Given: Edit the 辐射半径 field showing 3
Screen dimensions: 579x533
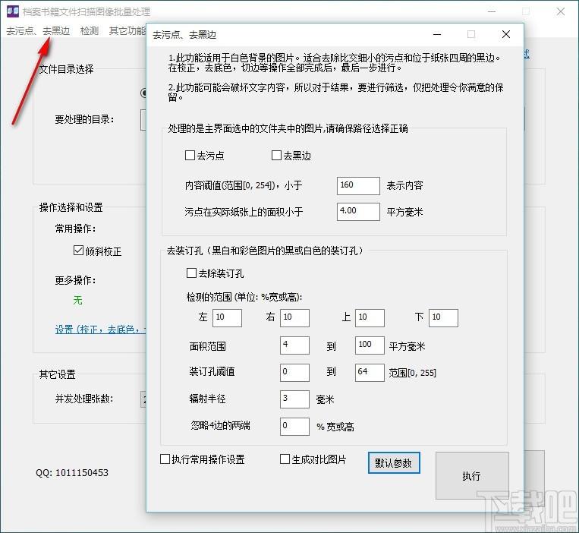Looking at the screenshot, I should pos(294,399).
